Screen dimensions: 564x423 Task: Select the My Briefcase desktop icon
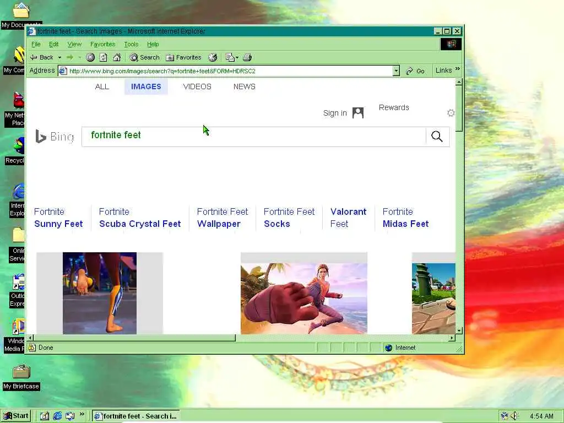coord(21,378)
